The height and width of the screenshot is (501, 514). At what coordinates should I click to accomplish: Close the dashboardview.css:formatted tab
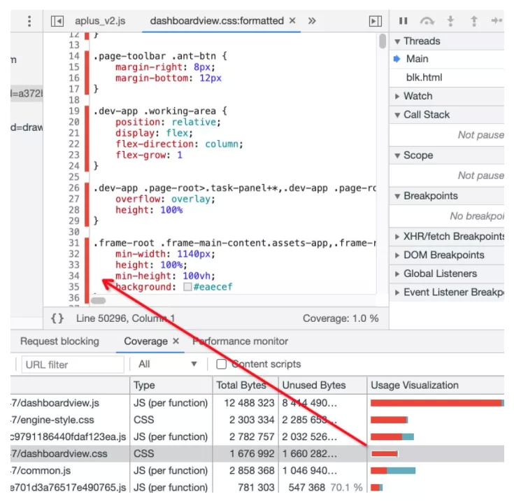[x=292, y=21]
